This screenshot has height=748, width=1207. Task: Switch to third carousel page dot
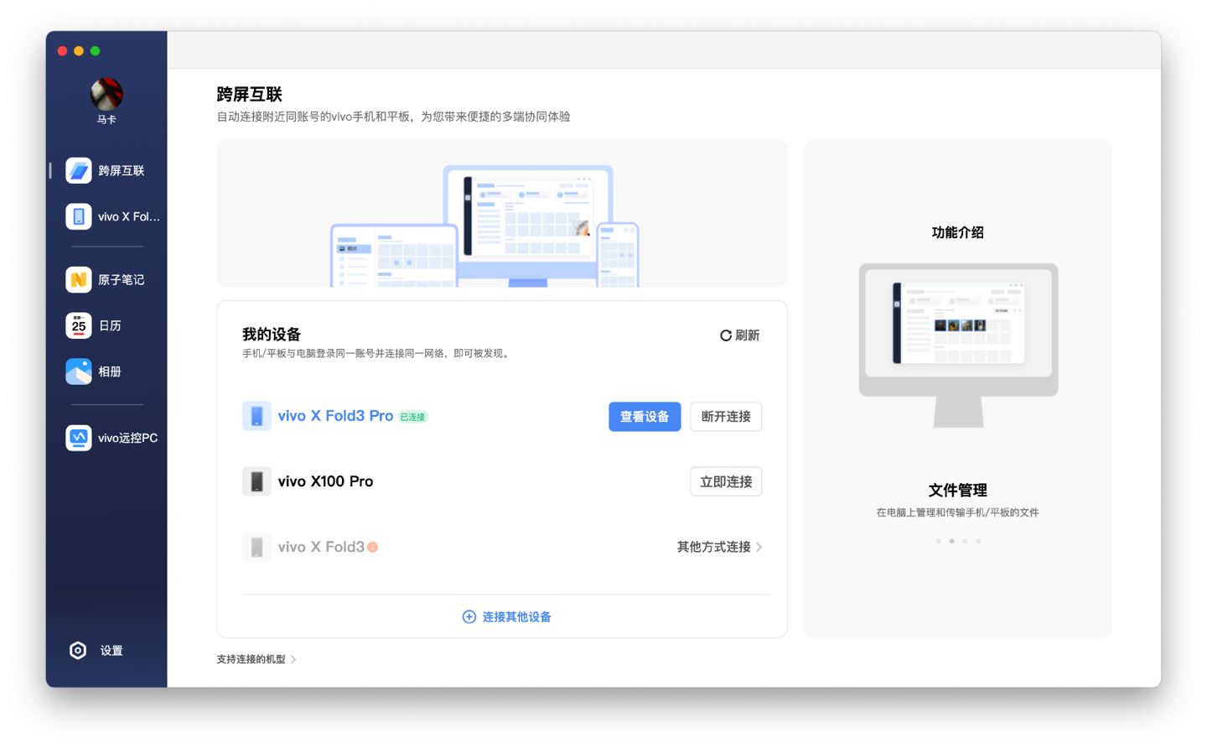pyautogui.click(x=965, y=542)
